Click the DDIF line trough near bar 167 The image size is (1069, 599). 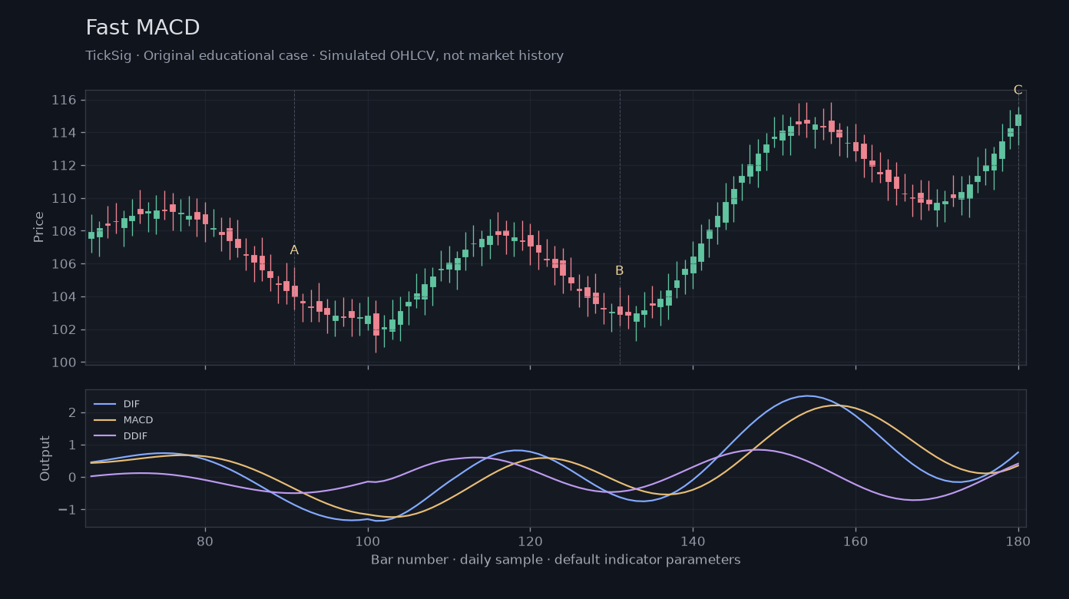coord(912,500)
